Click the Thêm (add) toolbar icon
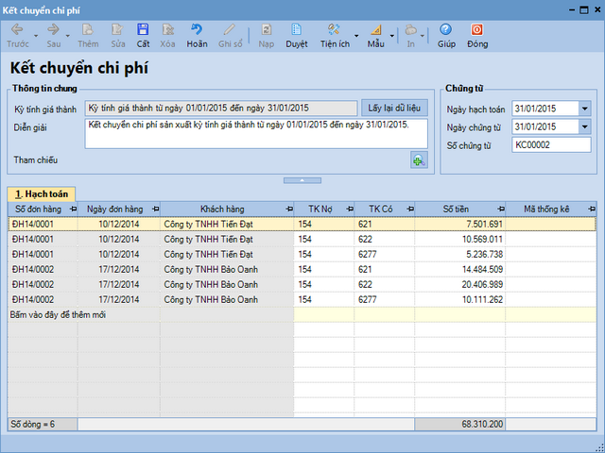 (88, 29)
